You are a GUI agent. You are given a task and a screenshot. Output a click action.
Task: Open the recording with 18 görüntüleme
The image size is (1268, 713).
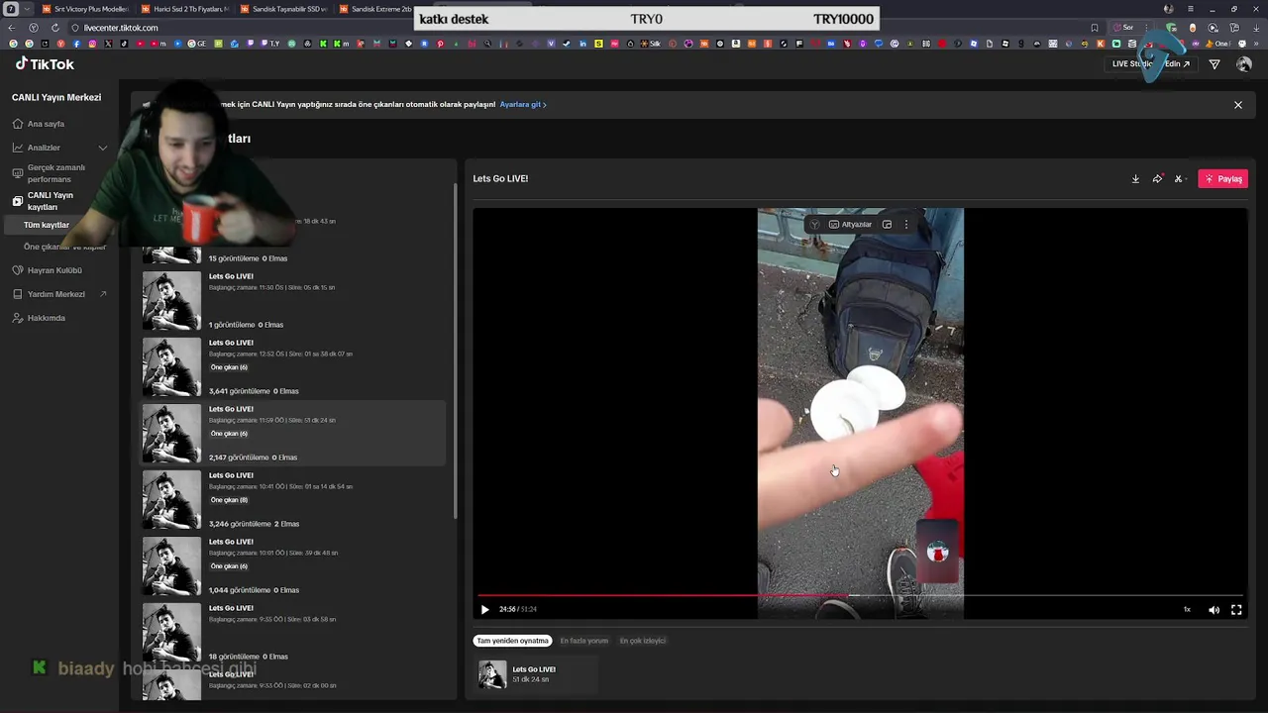tap(293, 633)
